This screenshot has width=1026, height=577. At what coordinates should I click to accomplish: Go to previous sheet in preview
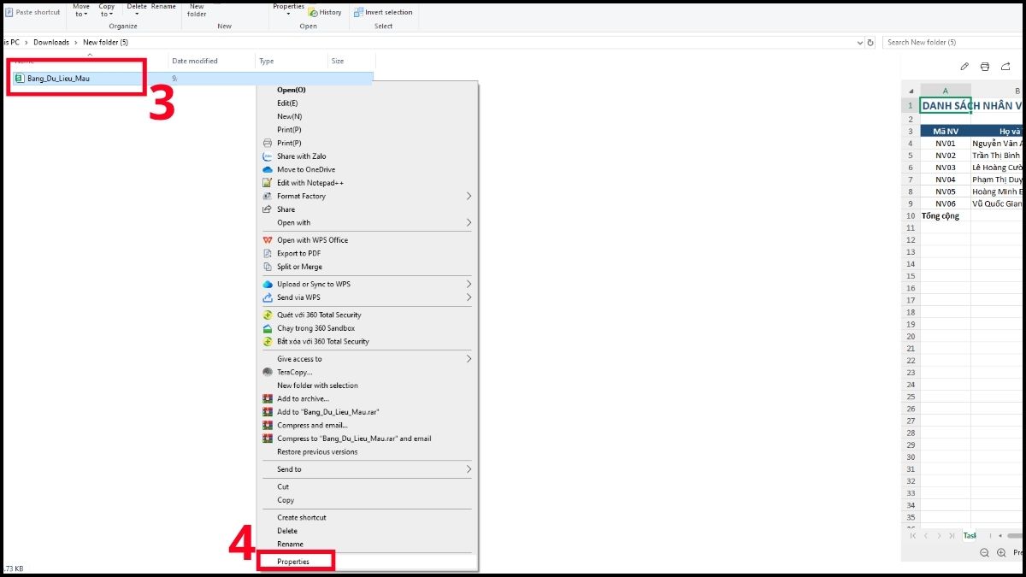(925, 536)
